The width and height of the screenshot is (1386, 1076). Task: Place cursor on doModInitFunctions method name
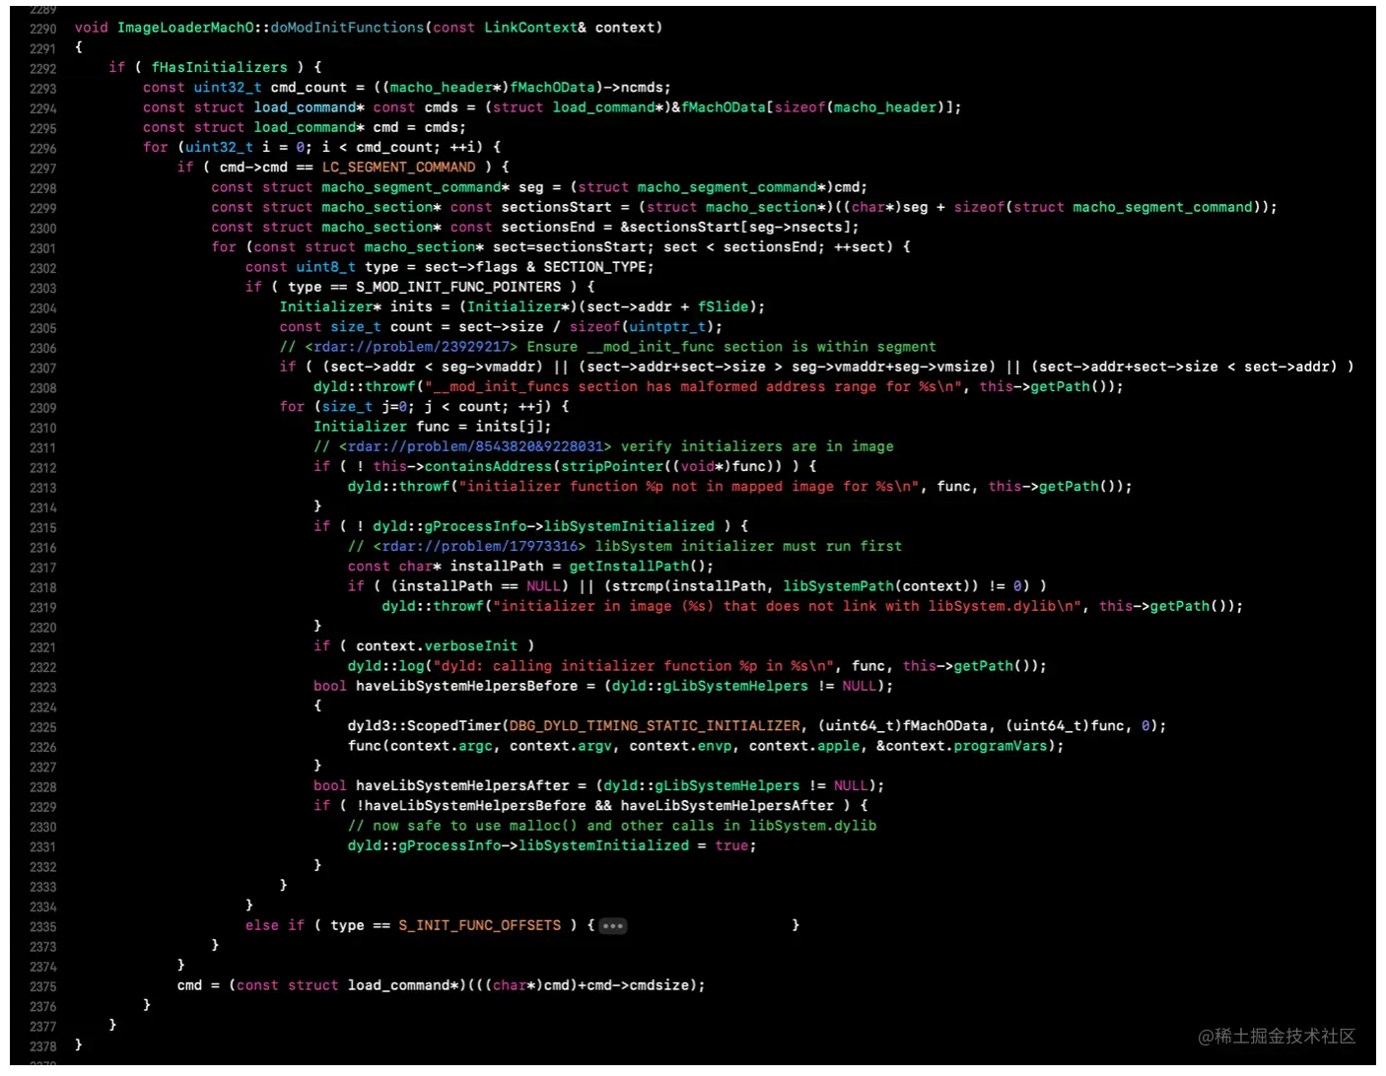pos(347,28)
